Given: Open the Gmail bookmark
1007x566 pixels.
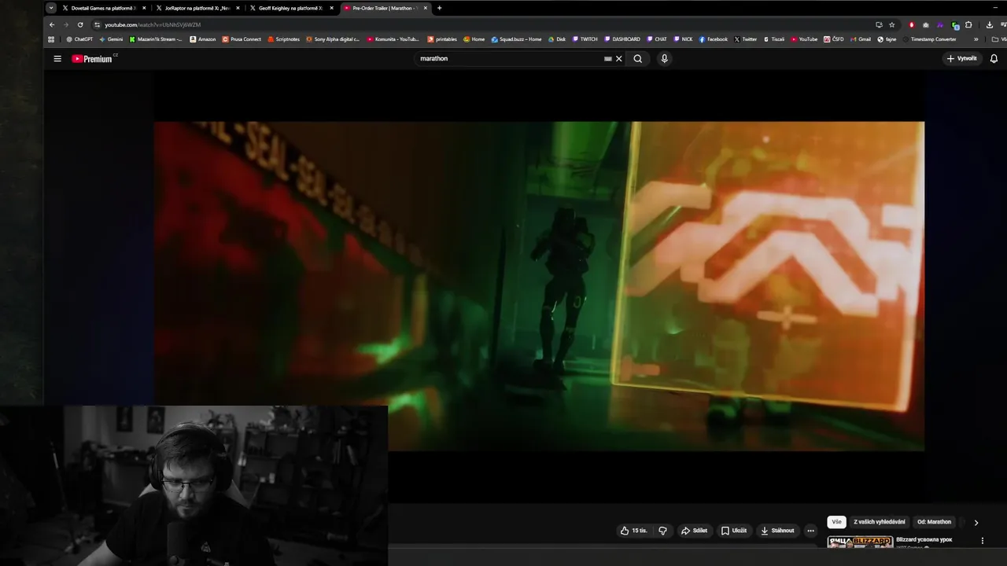Looking at the screenshot, I should coord(860,39).
